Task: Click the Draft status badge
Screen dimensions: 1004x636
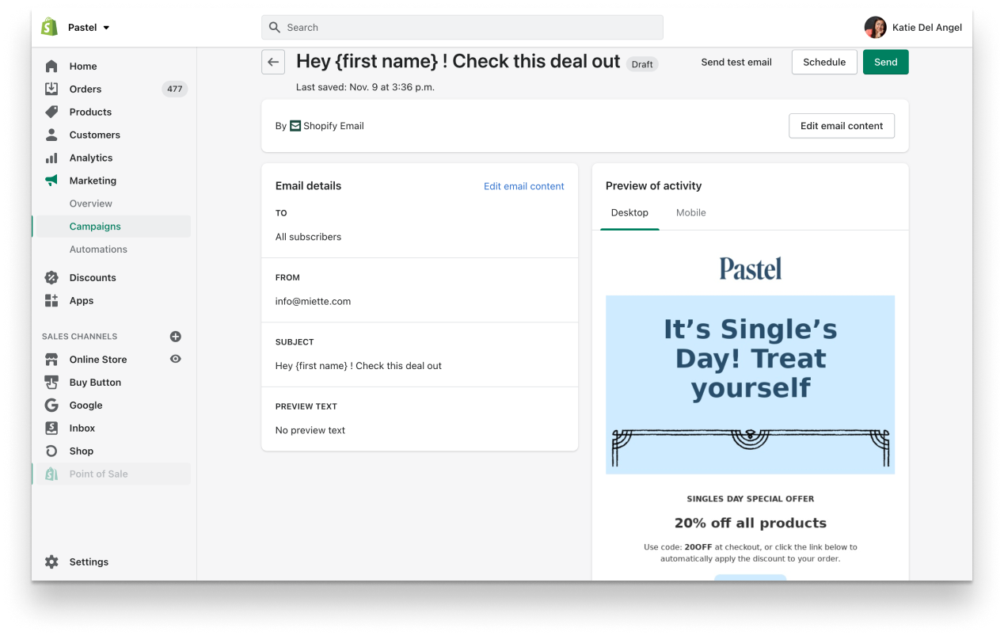Action: [642, 64]
